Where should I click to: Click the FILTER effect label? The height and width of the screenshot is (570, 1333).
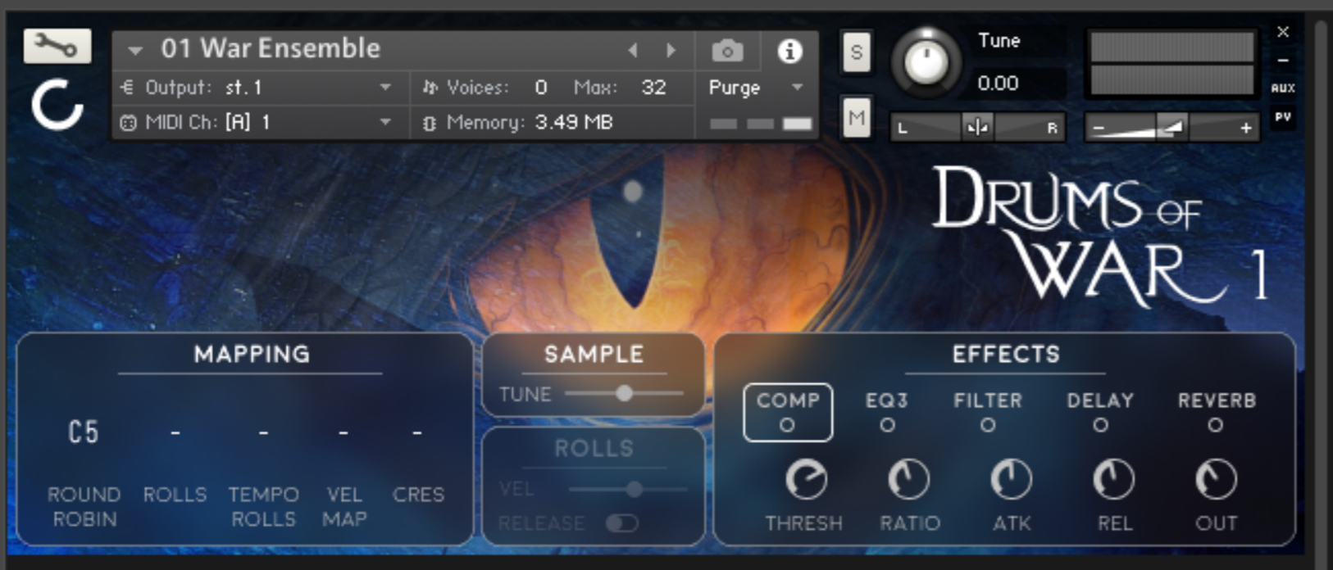(988, 400)
